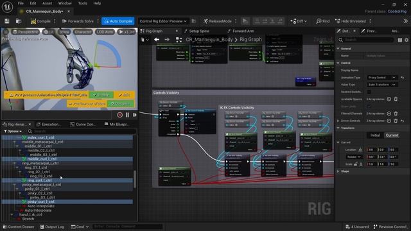Expand toolbar overflow chevrons
411x231 pixels.
pos(405,21)
